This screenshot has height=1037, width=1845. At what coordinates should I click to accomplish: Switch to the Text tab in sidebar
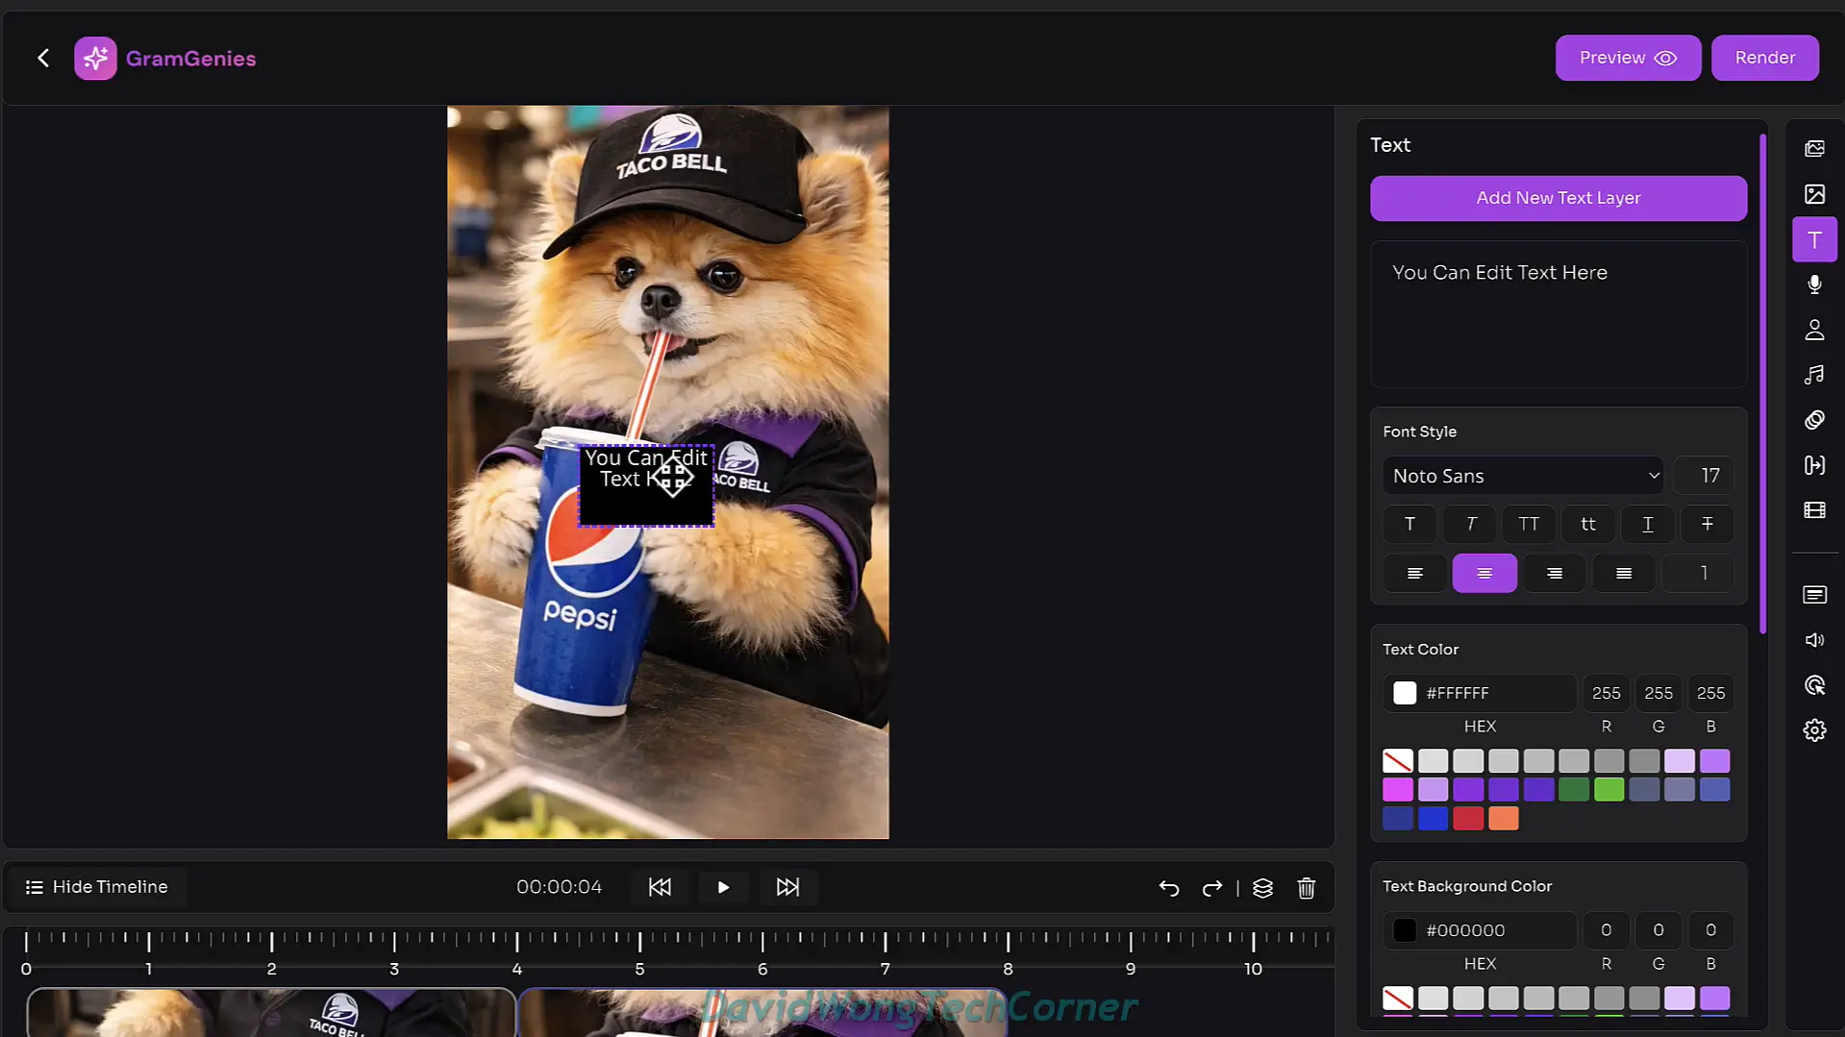1814,240
